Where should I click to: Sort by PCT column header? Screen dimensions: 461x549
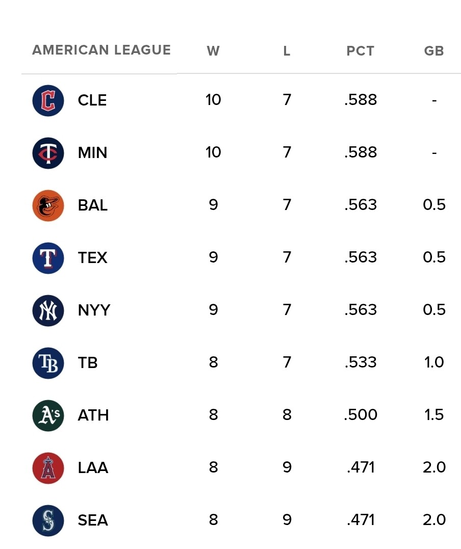tap(361, 51)
